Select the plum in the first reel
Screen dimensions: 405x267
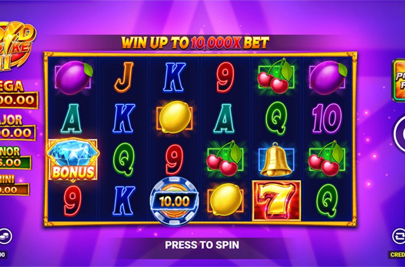tap(73, 77)
